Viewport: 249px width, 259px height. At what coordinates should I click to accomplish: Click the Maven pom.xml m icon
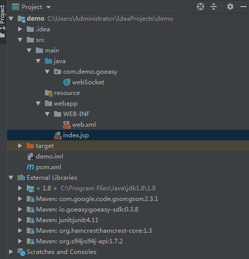click(30, 167)
